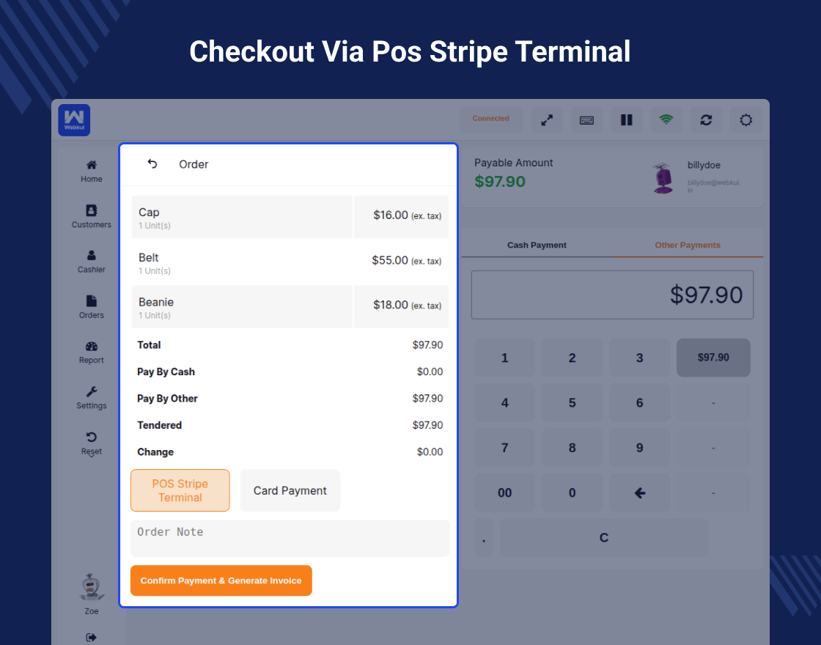Switch to the Cash Payment tab

(537, 245)
